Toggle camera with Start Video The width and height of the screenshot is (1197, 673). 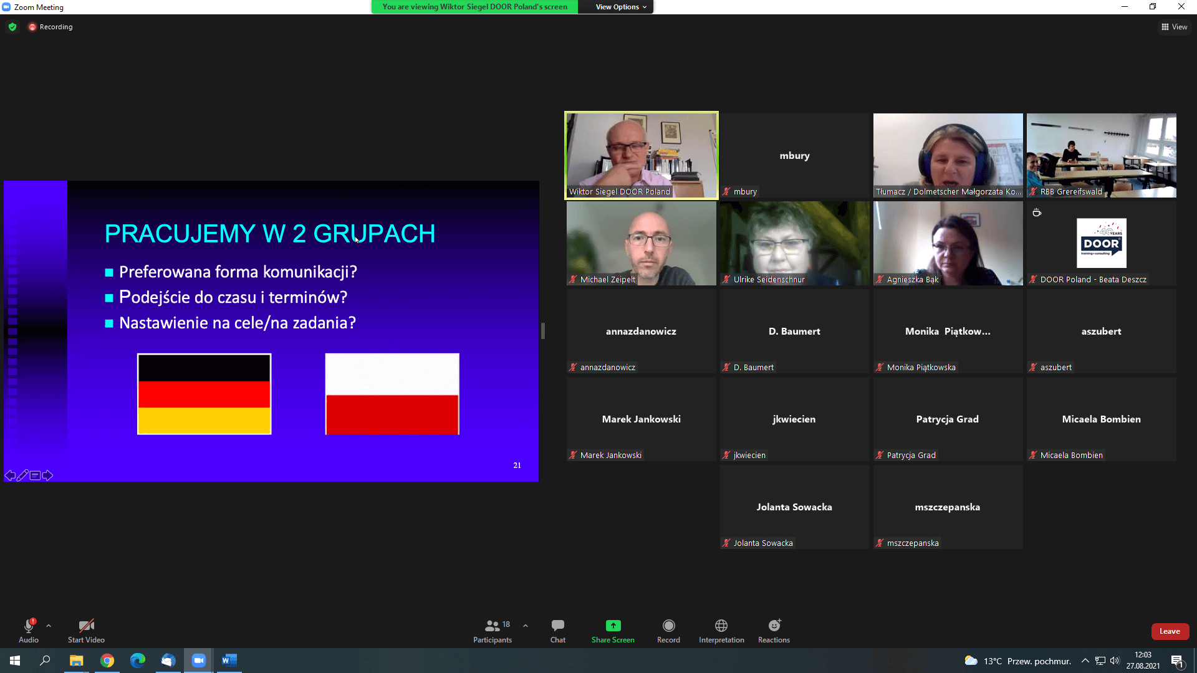coord(86,630)
